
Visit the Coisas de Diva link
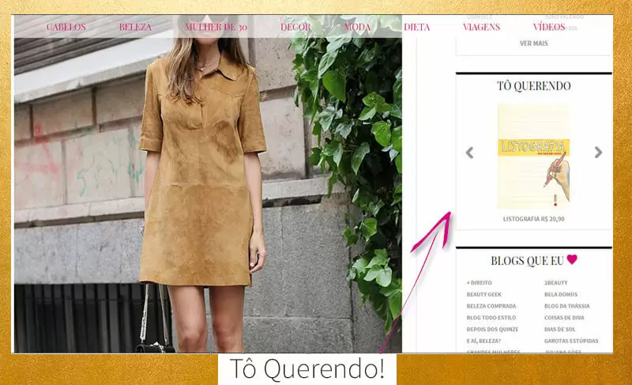[x=564, y=318]
